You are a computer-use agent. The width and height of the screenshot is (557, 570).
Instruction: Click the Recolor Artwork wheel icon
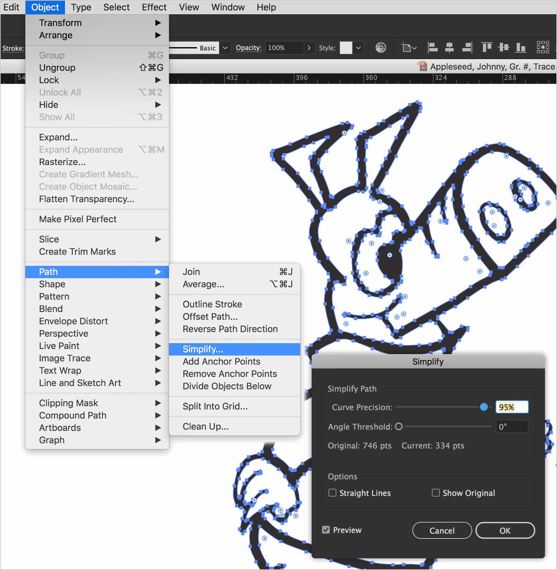(x=381, y=47)
